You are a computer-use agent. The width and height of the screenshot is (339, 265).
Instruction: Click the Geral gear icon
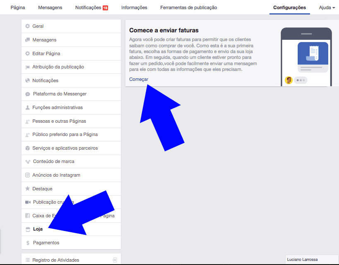pyautogui.click(x=27, y=26)
